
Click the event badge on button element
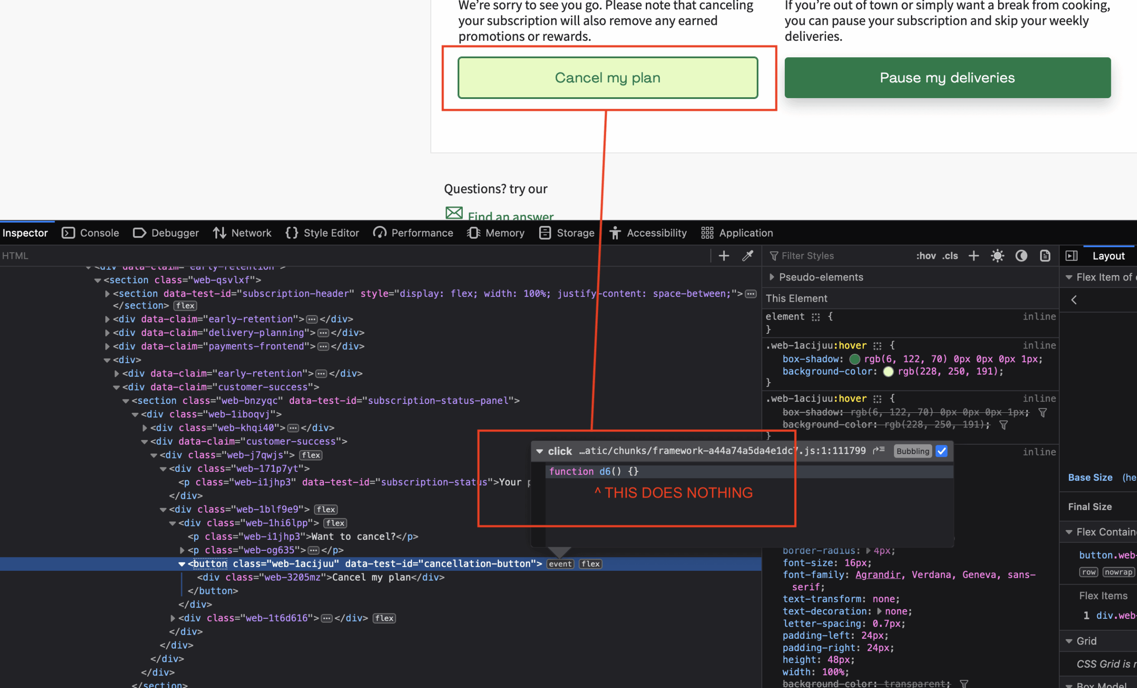pos(560,564)
